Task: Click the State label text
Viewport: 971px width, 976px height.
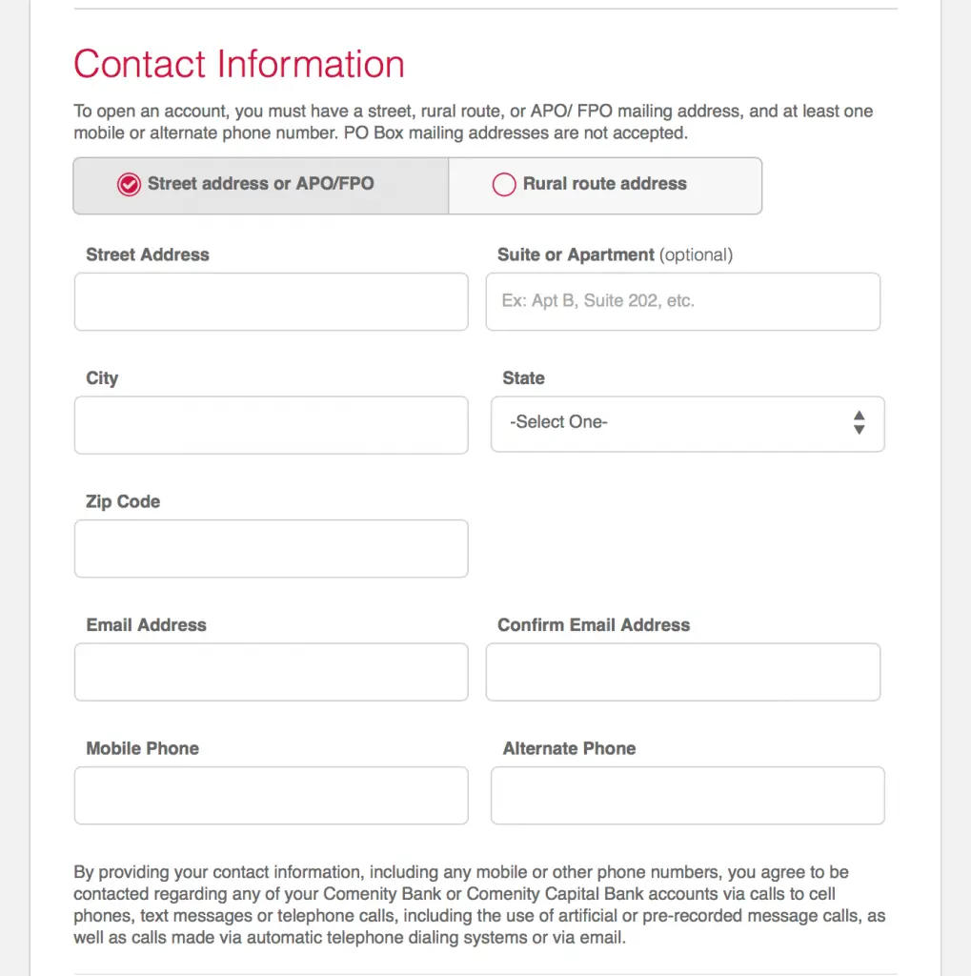Action: (523, 378)
